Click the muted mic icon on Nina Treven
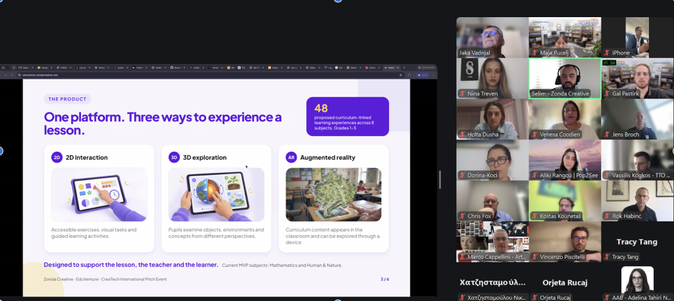Viewport: 674px width, 301px height. (463, 93)
